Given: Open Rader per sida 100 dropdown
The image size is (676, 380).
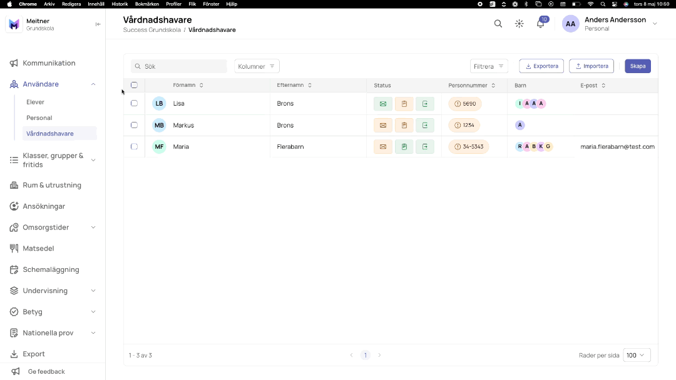Looking at the screenshot, I should [637, 355].
